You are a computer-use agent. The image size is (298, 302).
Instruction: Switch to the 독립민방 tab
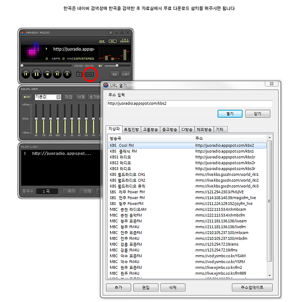[131, 129]
